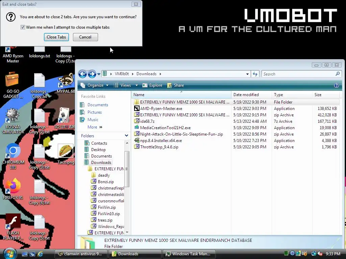This screenshot has height=259, width=346.
Task: Open recent pages dropdown arrow
Action: coord(99,74)
